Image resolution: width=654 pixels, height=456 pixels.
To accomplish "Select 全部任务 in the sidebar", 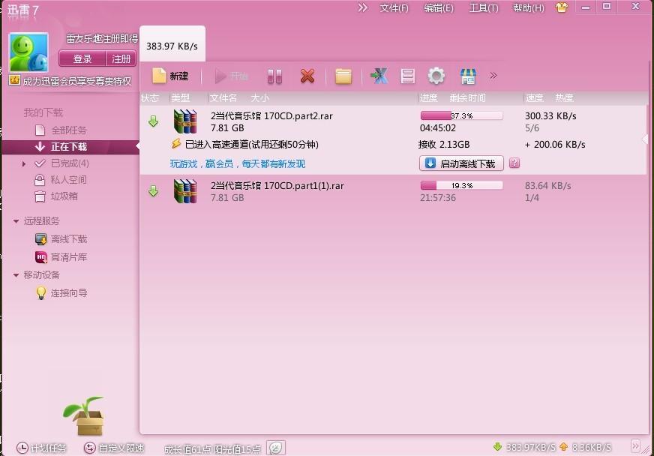I will click(x=69, y=130).
